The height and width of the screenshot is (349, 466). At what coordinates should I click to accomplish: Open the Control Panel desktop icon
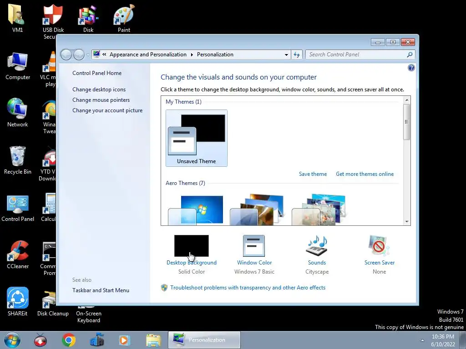point(18,208)
